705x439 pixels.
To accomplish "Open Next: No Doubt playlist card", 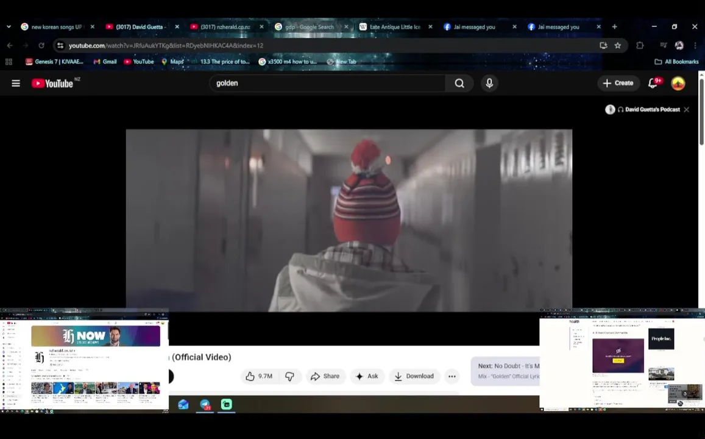I will 505,371.
